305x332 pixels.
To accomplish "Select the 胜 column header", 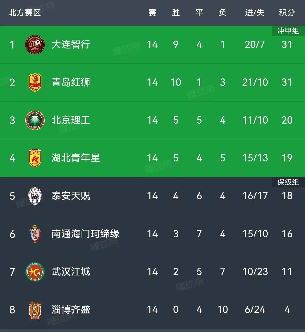I will coord(176,12).
